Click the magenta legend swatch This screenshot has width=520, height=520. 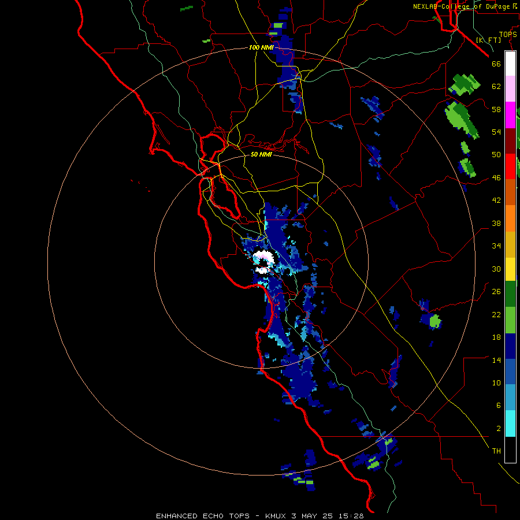pos(510,115)
